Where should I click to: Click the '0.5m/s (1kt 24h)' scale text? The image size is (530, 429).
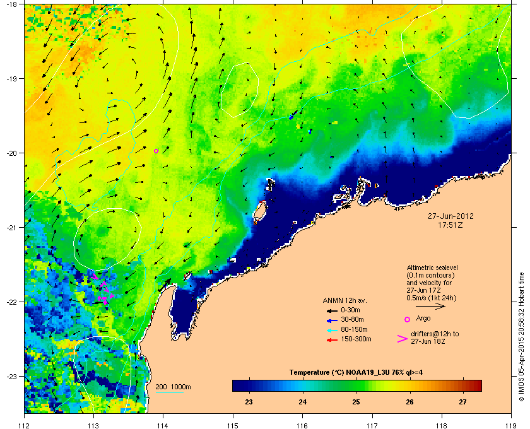tap(432, 298)
